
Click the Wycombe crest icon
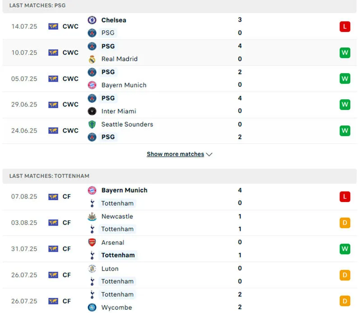coord(92,308)
